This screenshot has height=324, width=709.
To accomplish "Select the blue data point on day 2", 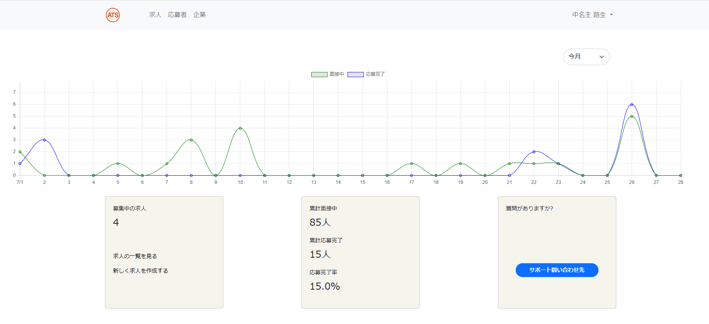I will (44, 140).
